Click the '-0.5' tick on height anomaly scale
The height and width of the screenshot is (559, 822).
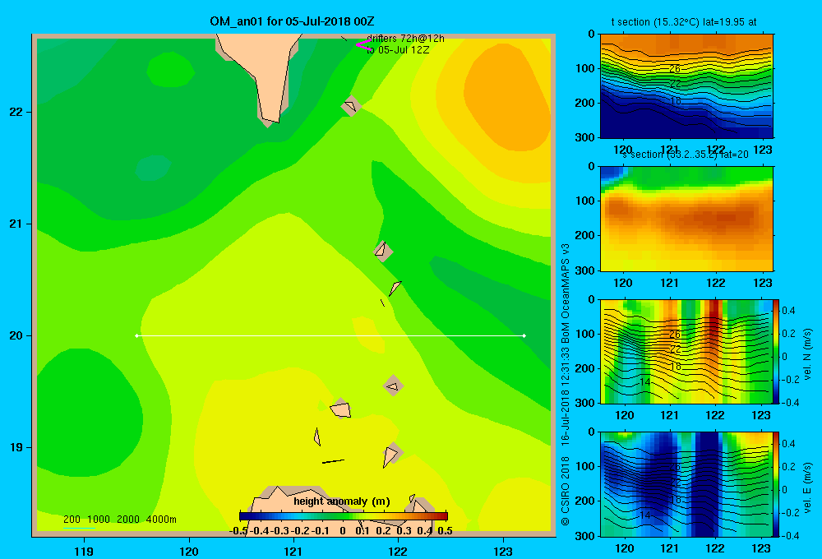coord(238,531)
